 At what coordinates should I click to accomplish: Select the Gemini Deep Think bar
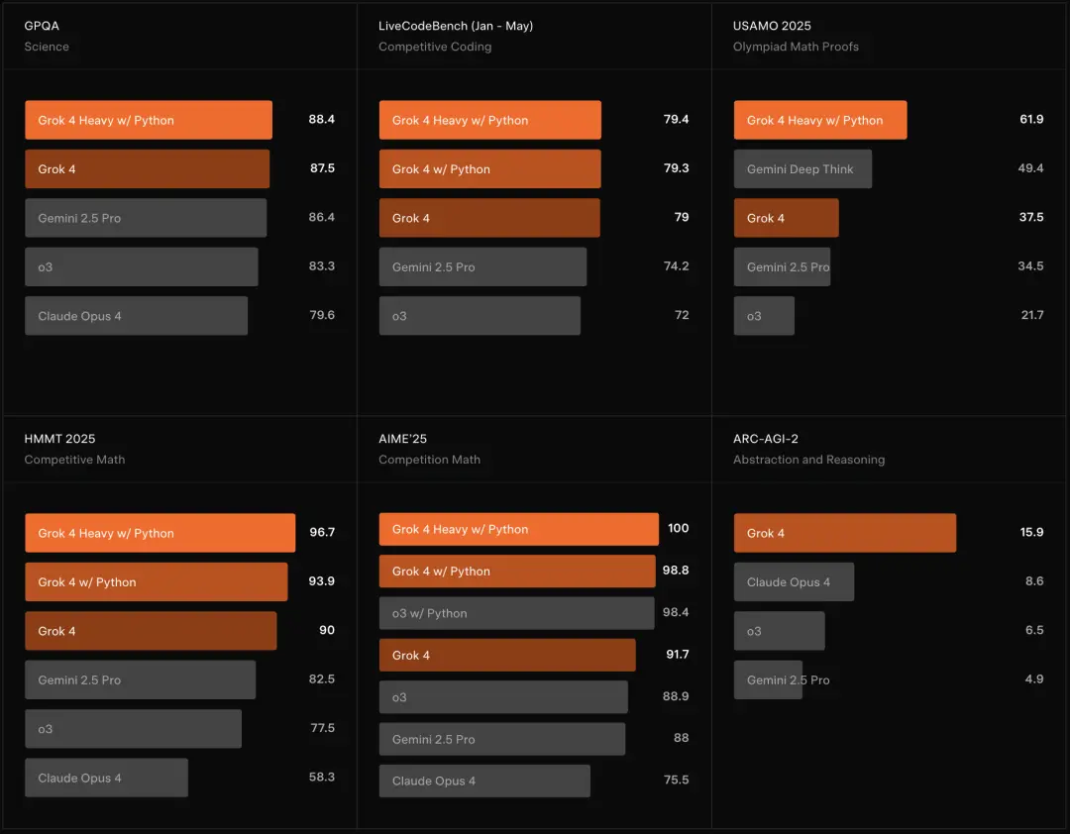coord(802,169)
